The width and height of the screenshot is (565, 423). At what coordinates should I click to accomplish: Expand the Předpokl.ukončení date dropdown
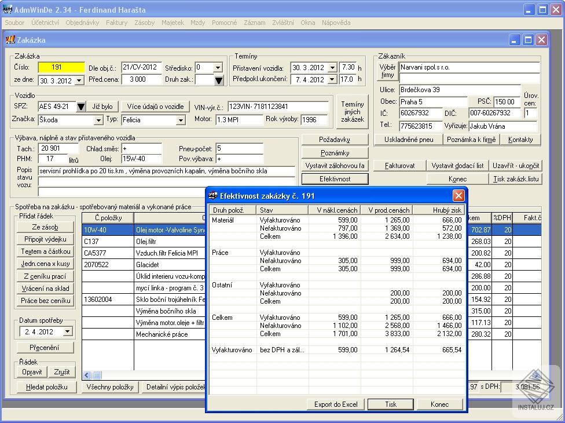coord(332,79)
